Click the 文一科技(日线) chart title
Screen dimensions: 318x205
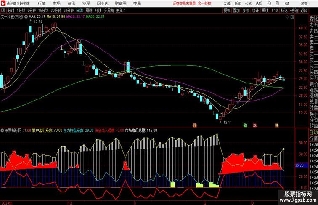click(12, 17)
